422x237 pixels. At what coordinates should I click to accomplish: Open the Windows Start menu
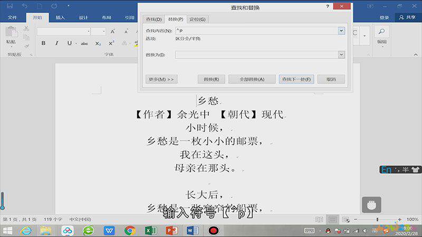pos(7,231)
